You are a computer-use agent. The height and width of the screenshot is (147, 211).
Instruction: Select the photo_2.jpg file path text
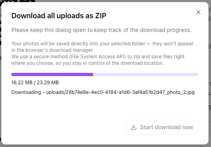click(120, 92)
